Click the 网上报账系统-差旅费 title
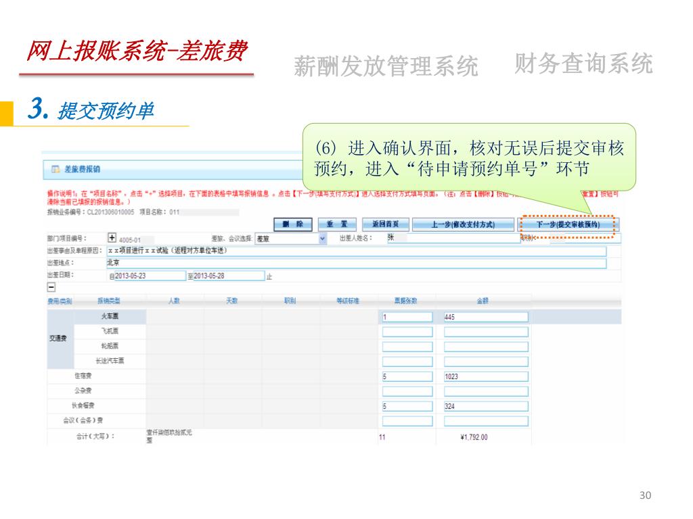This screenshot has width=693, height=519. pyautogui.click(x=137, y=51)
